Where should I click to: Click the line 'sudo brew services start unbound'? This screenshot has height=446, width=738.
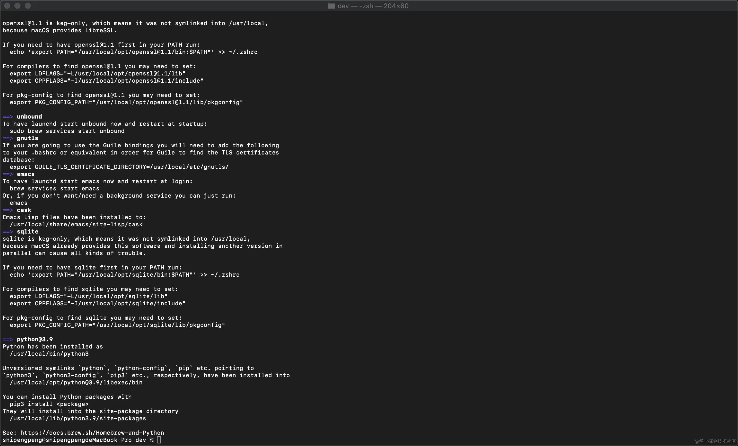pyautogui.click(x=67, y=131)
